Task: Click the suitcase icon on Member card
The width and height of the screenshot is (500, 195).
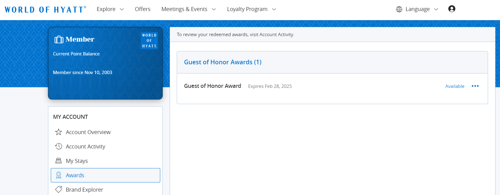Action: pyautogui.click(x=59, y=39)
